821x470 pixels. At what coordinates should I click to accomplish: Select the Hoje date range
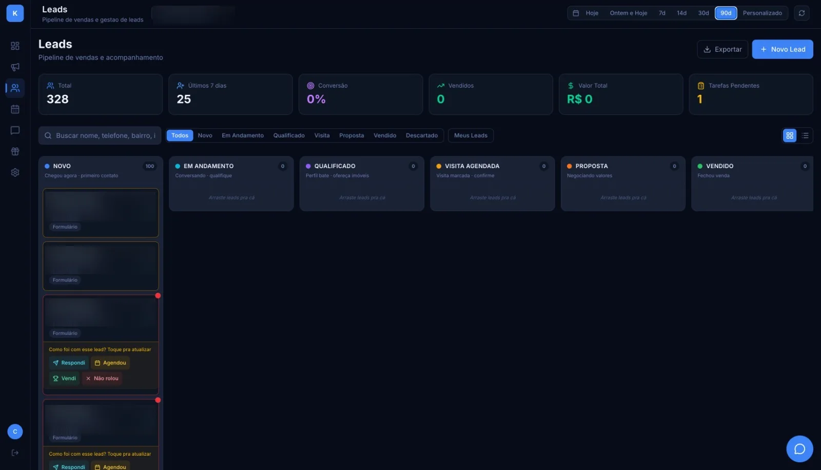point(592,13)
